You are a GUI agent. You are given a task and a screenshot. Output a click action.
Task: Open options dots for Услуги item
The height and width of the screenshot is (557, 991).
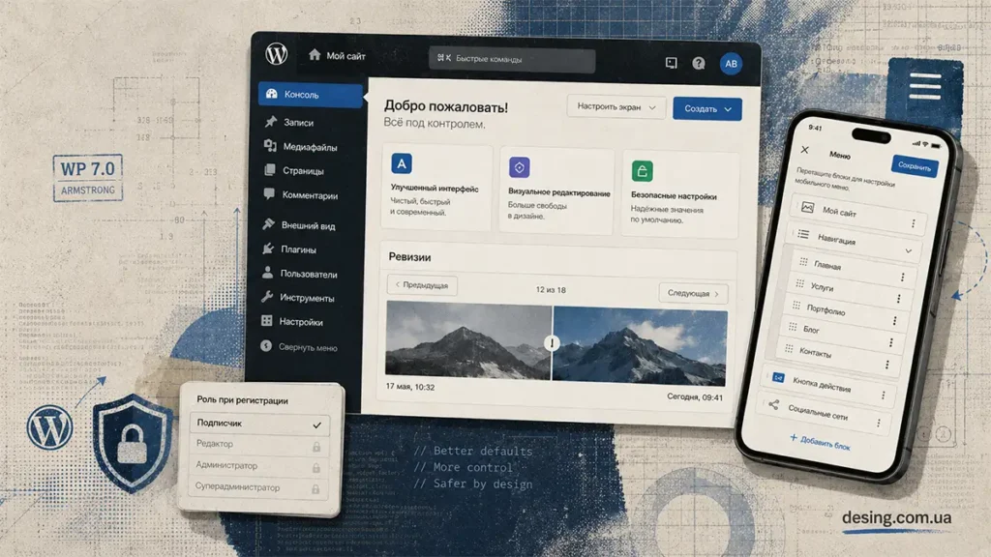[899, 299]
